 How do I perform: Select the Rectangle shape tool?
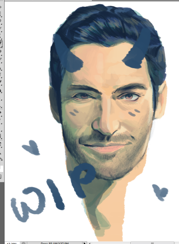[x=1, y=135]
